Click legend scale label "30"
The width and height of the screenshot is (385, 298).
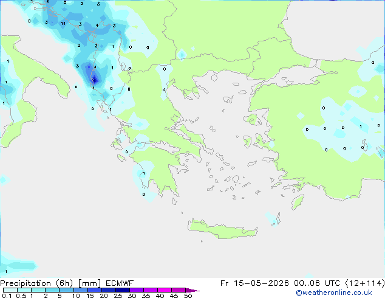[132, 296]
